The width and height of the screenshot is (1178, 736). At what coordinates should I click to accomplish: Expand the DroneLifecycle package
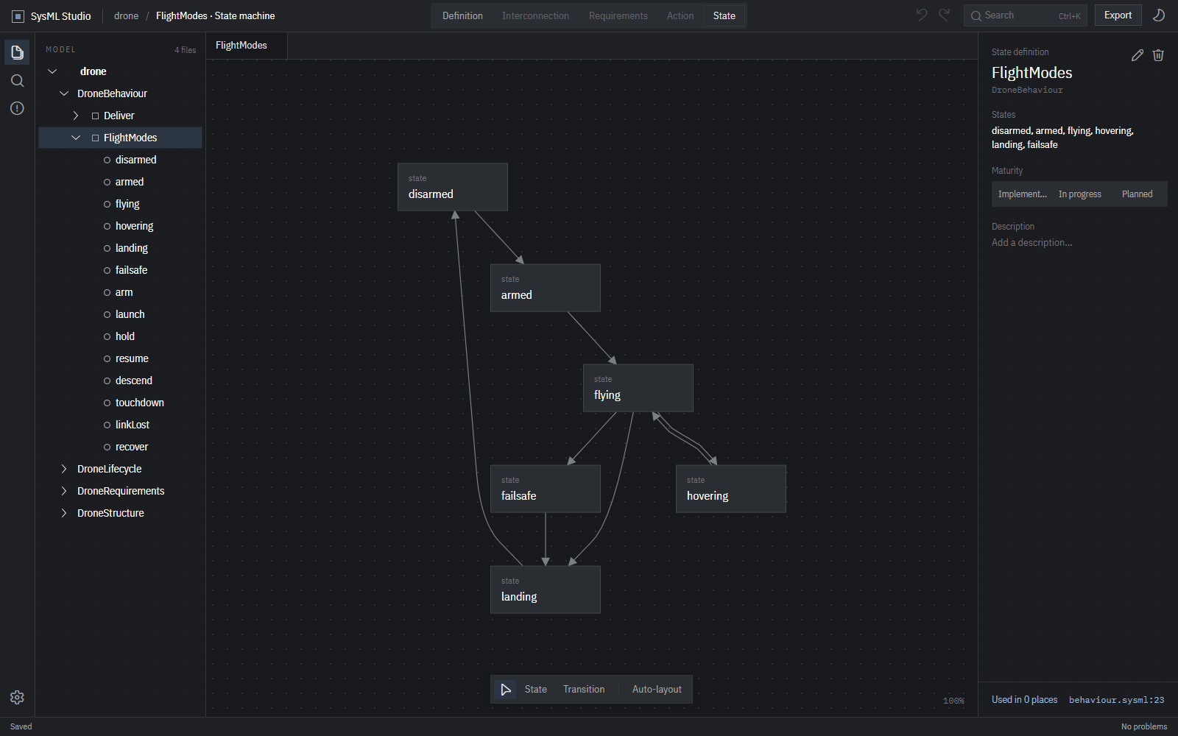pyautogui.click(x=64, y=469)
